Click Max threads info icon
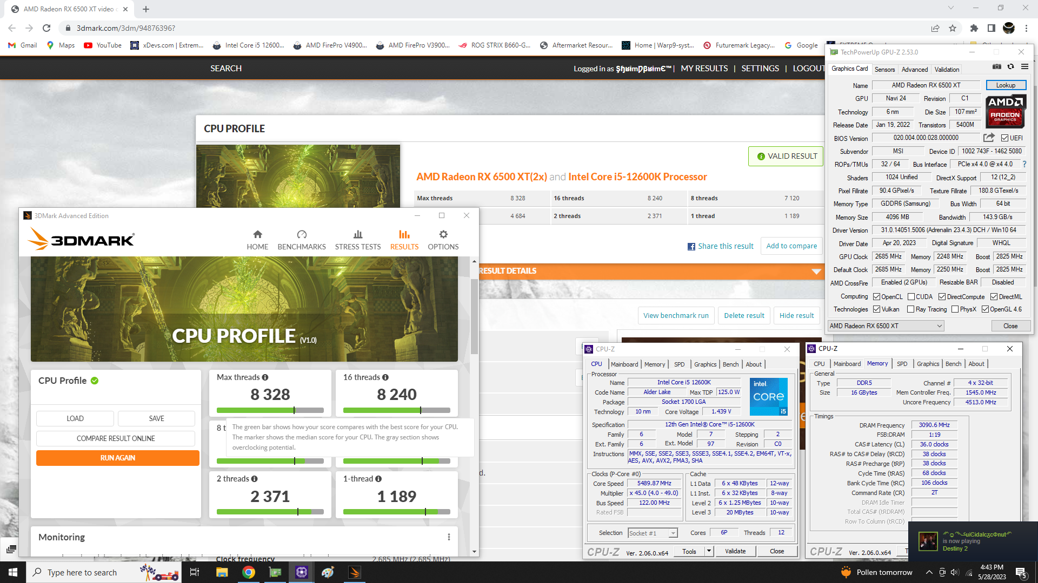The image size is (1038, 583). click(x=265, y=377)
